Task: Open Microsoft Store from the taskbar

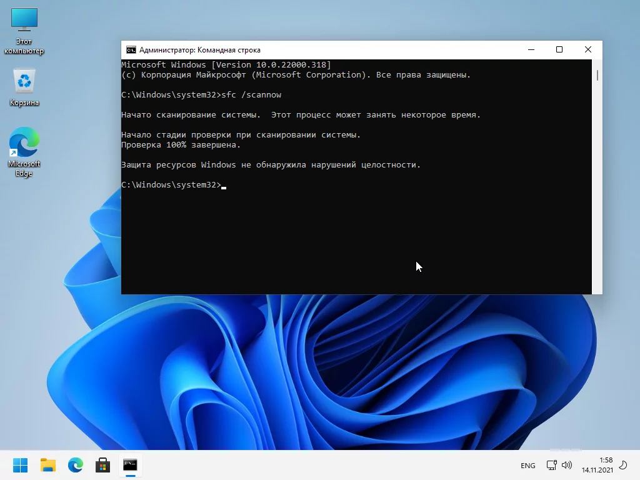Action: tap(102, 465)
